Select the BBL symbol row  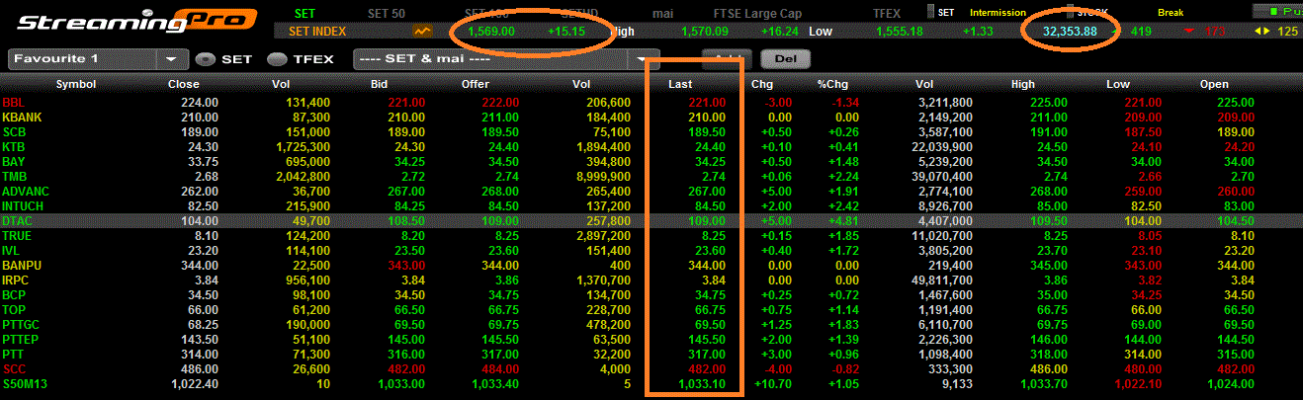tap(651, 103)
